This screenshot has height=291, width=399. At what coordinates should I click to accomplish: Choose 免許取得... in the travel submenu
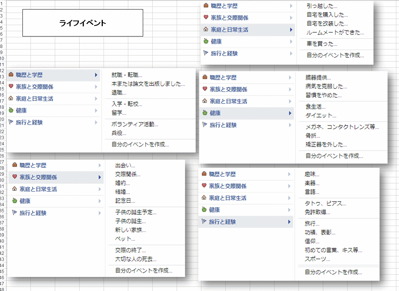tap(317, 212)
